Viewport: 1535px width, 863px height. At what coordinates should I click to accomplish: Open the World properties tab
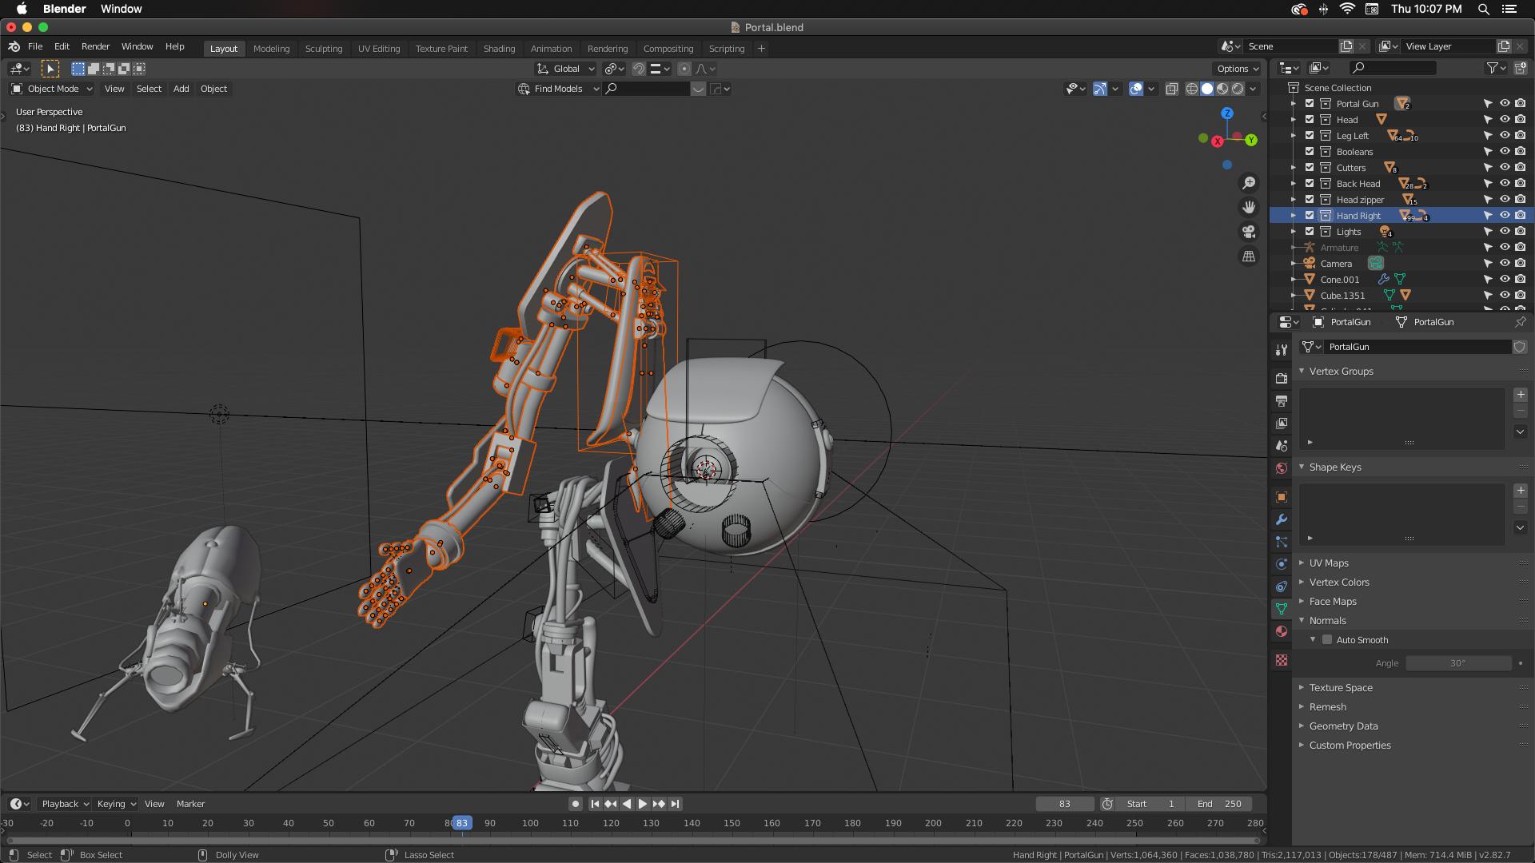pyautogui.click(x=1282, y=467)
